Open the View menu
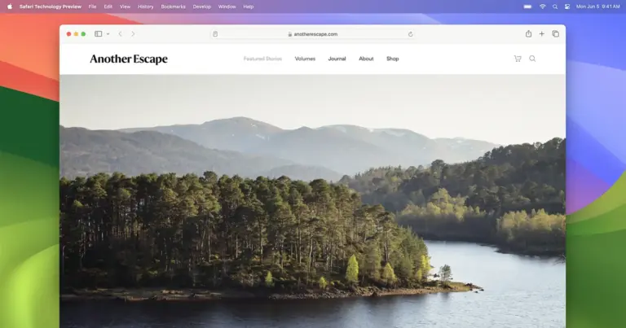 125,7
